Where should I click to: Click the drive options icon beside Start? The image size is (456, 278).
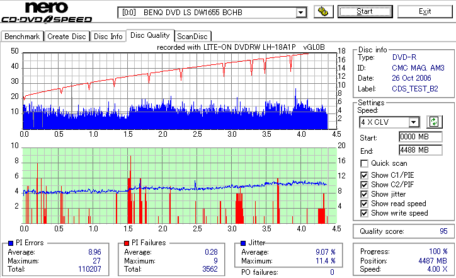[323, 11]
